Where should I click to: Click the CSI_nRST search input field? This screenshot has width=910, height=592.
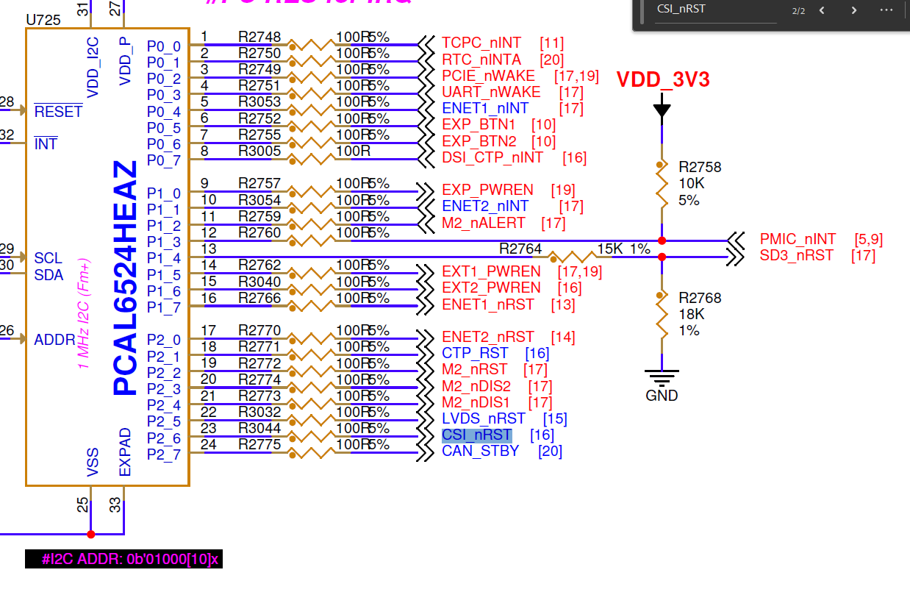[x=716, y=10]
